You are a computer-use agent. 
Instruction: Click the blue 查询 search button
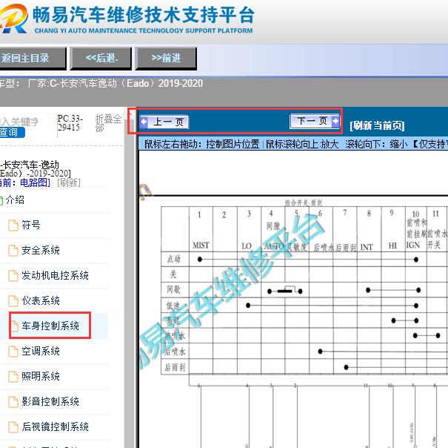(x=12, y=132)
